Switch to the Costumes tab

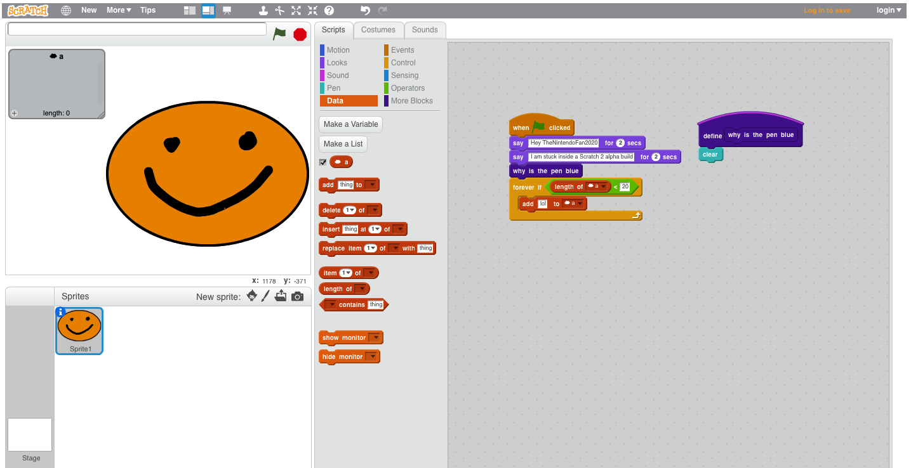(x=378, y=30)
